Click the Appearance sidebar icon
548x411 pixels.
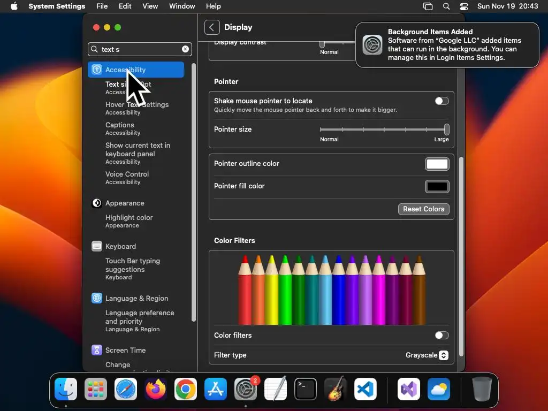tap(97, 203)
